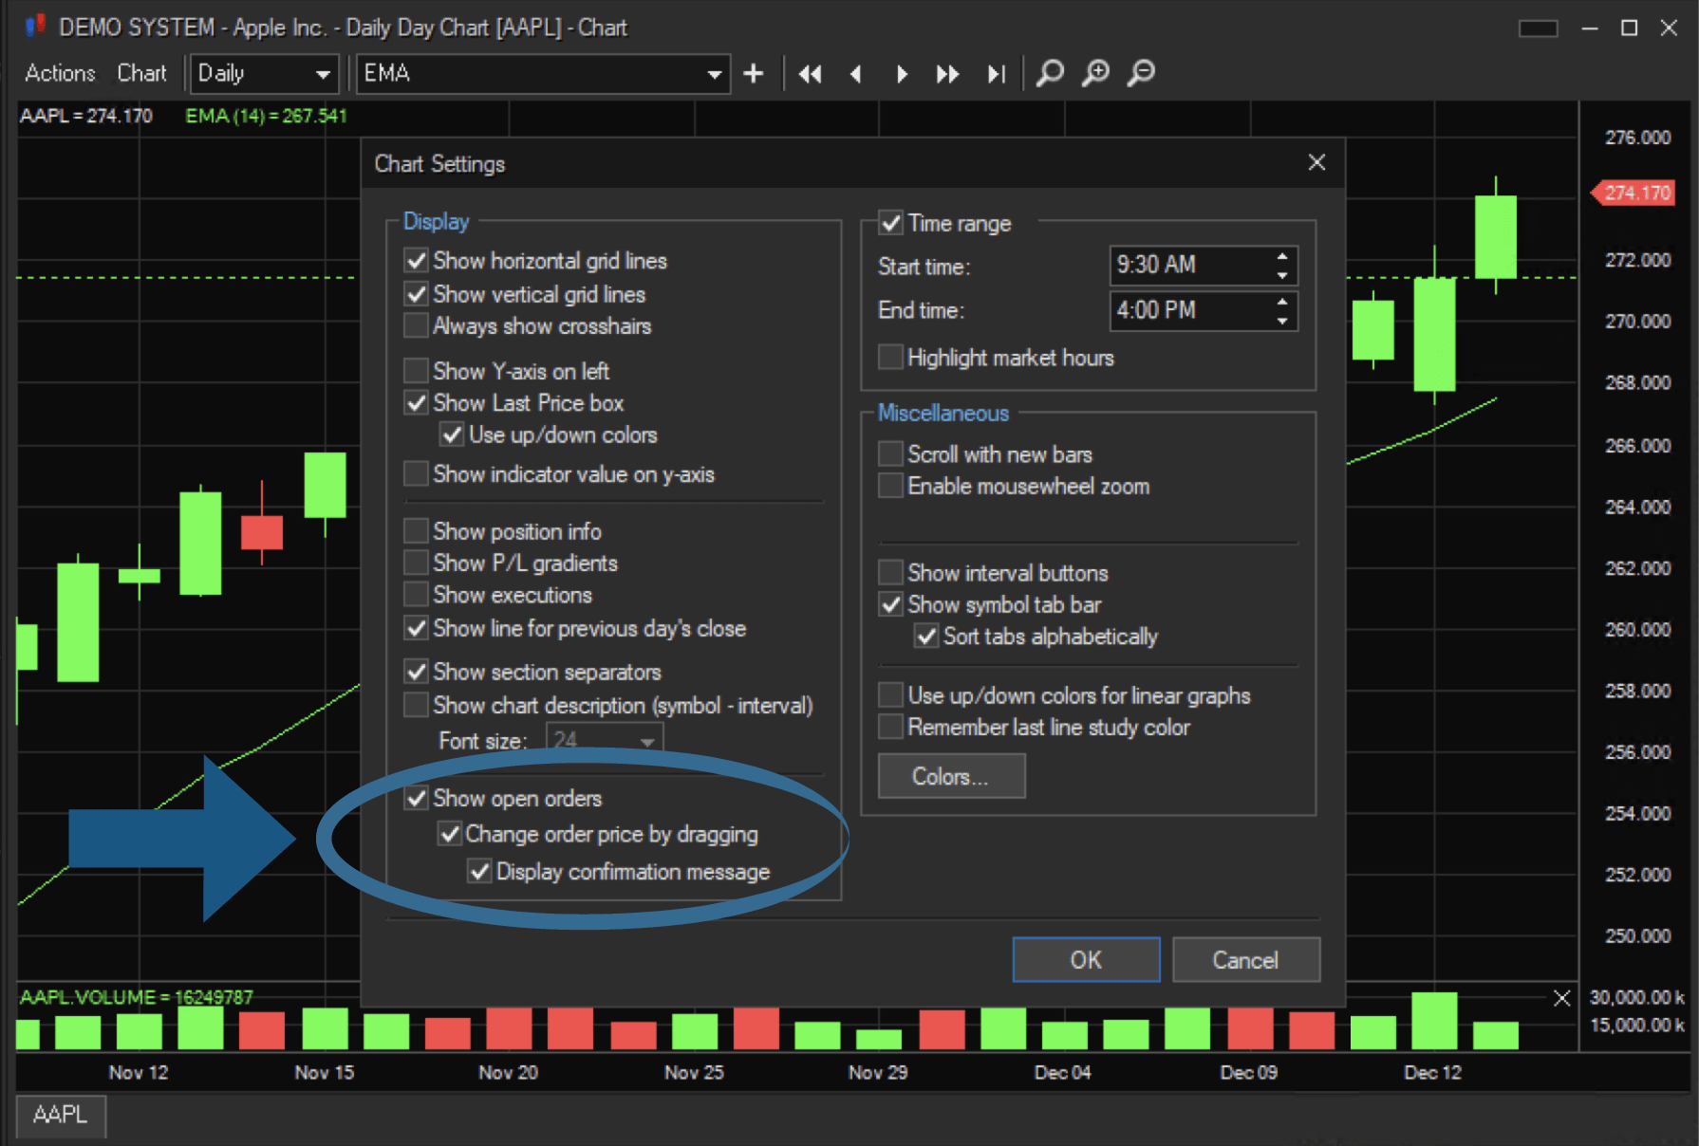This screenshot has width=1699, height=1146.
Task: Click the plus icon to add the indicator
Action: (x=753, y=73)
